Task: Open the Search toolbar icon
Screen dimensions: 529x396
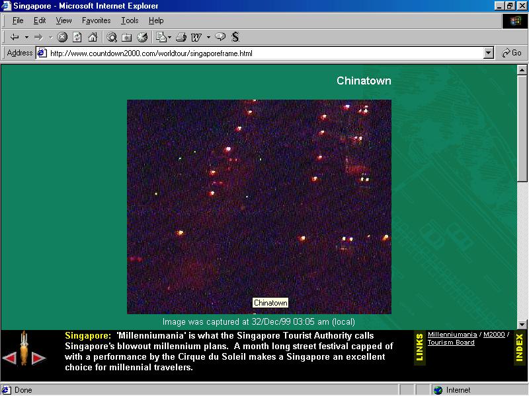Action: 112,37
